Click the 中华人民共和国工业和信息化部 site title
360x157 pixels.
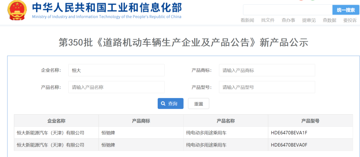(x=107, y=8)
